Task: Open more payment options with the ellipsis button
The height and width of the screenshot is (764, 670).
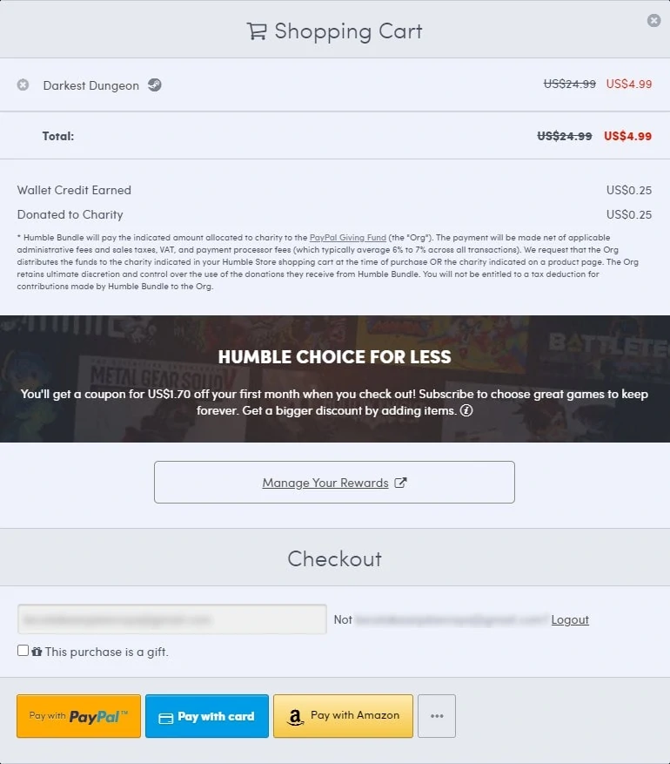Action: point(437,715)
